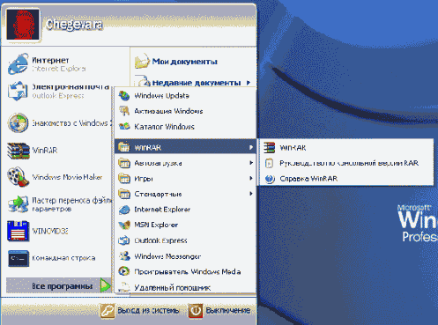Open the Все программы menu button

tap(59, 285)
